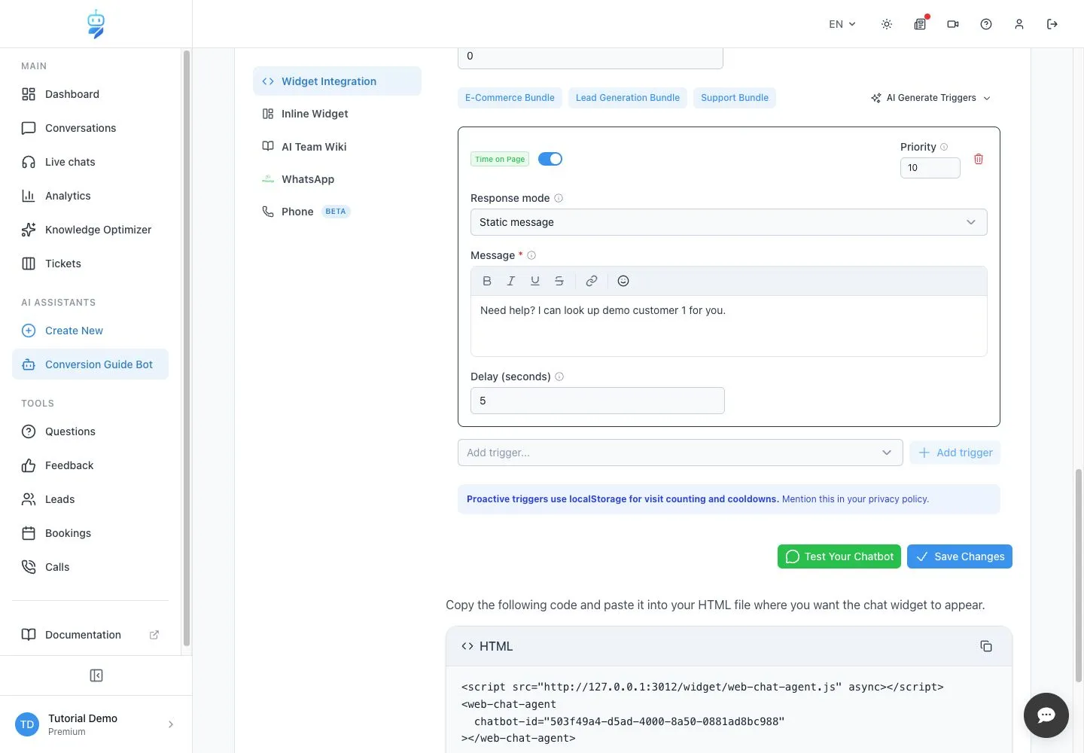
Task: Open the Questions tool
Action: tap(90, 431)
